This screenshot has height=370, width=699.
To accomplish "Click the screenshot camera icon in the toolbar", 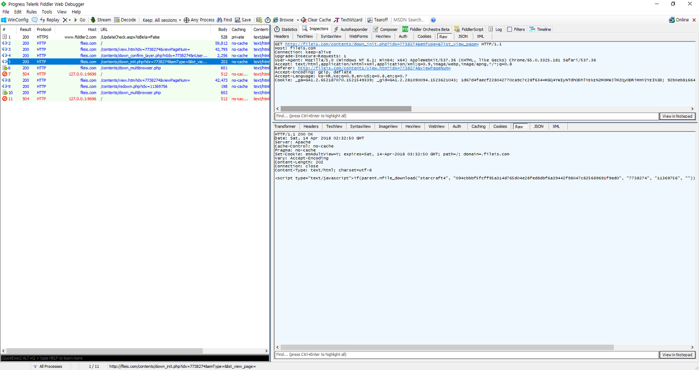I will point(259,20).
